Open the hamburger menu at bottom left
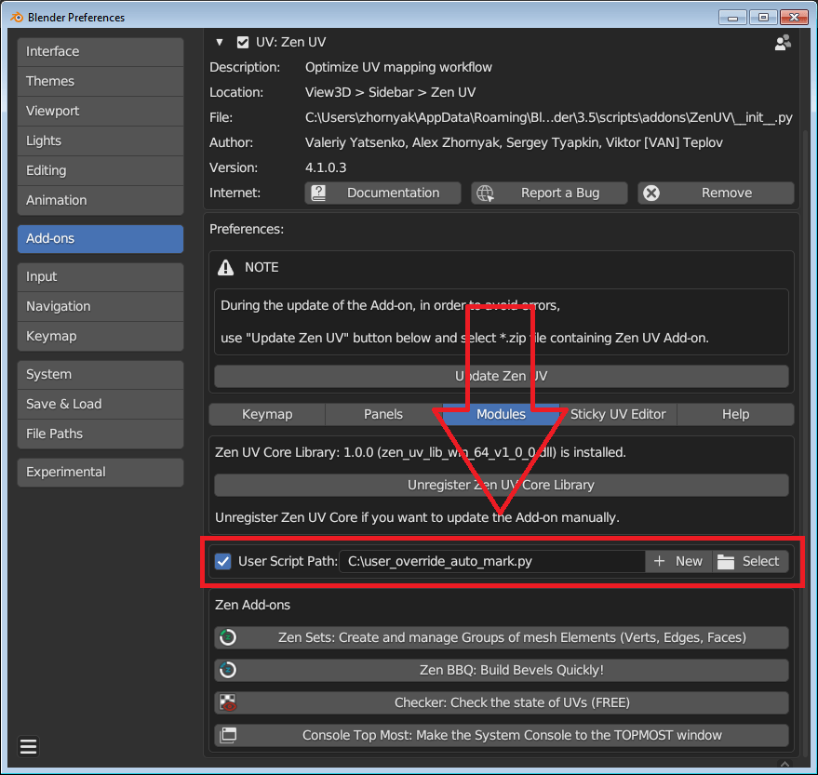 coord(28,746)
